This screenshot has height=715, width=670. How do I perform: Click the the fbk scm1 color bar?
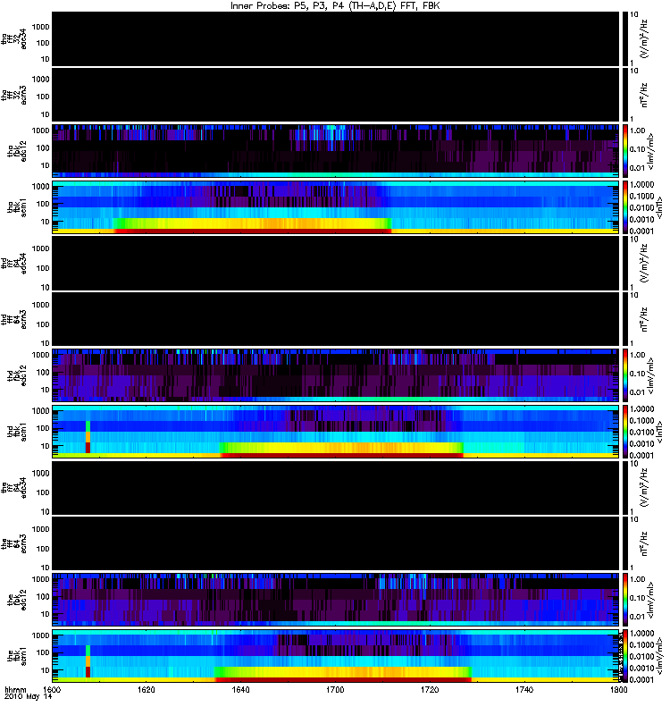(x=624, y=656)
